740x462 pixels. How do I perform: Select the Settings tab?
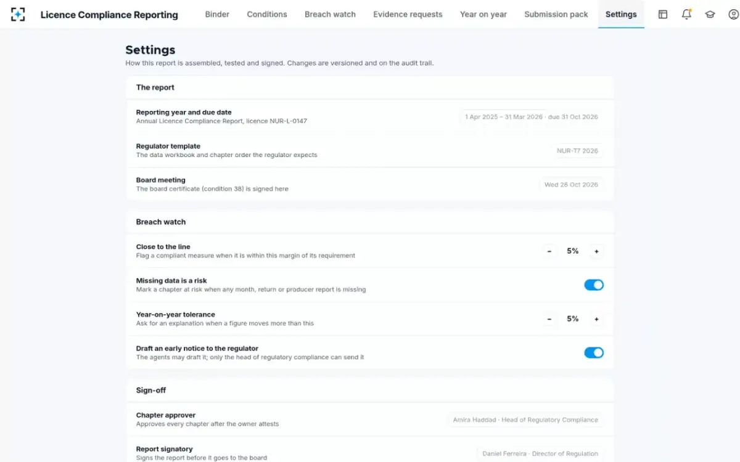[x=621, y=14]
